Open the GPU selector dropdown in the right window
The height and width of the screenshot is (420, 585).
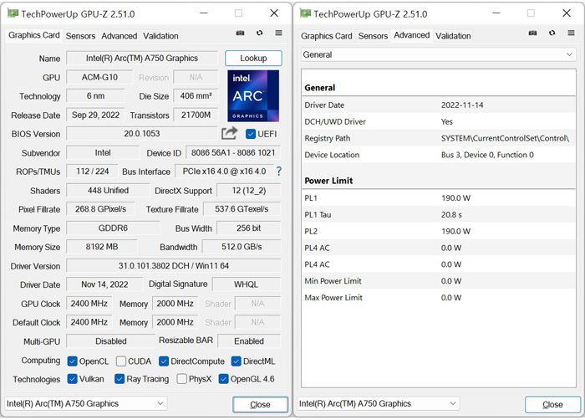pyautogui.click(x=379, y=404)
